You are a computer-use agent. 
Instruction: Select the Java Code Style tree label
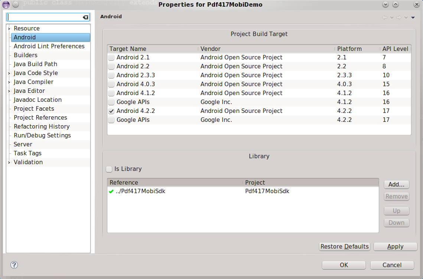[36, 73]
